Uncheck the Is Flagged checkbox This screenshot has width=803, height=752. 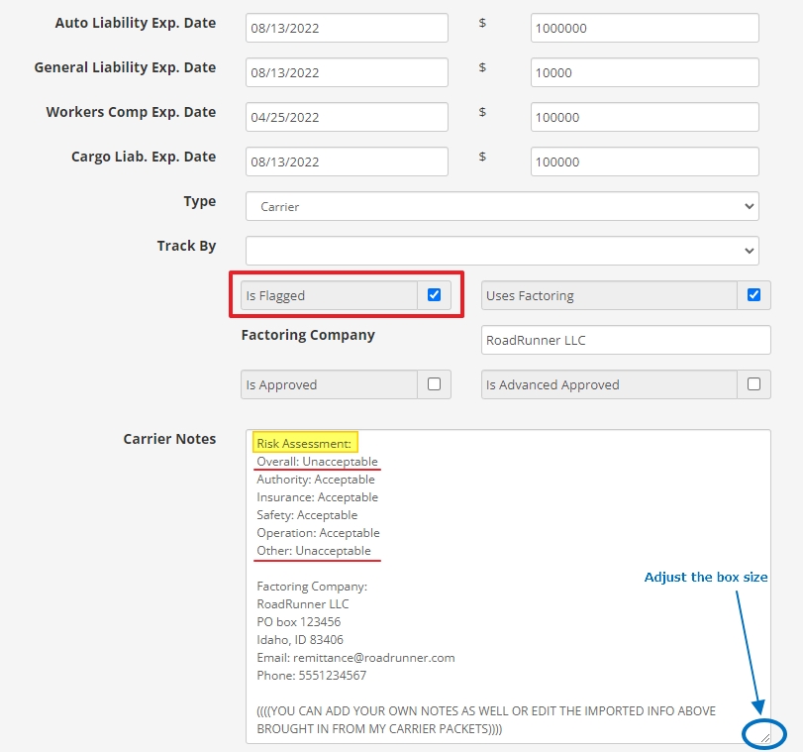point(434,295)
